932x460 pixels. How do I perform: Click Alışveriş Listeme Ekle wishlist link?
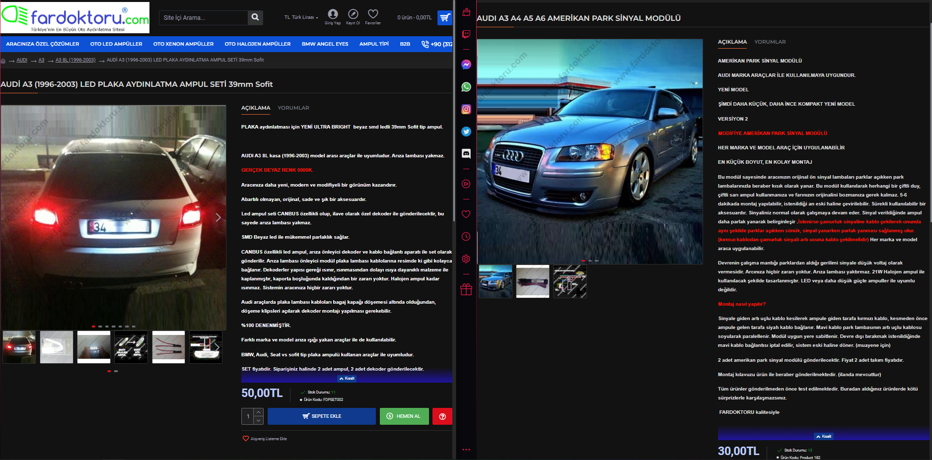265,439
